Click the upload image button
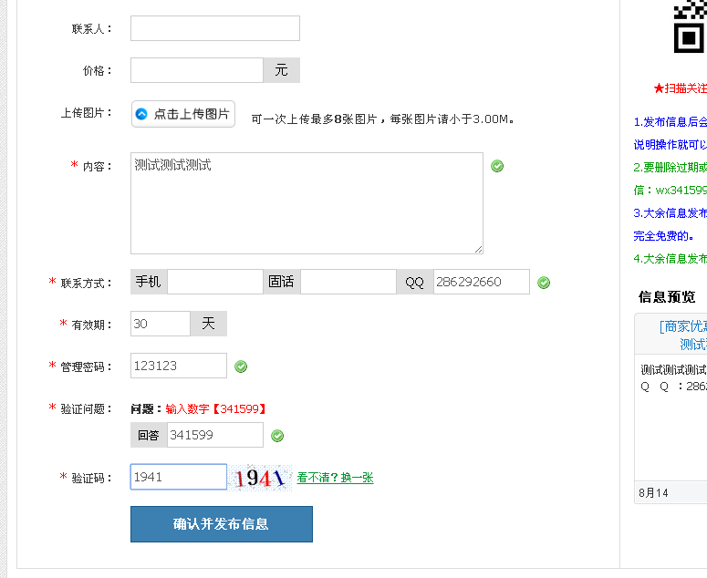Image resolution: width=707 pixels, height=578 pixels. coord(183,114)
